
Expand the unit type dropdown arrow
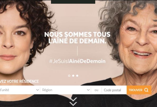tap(37, 90)
